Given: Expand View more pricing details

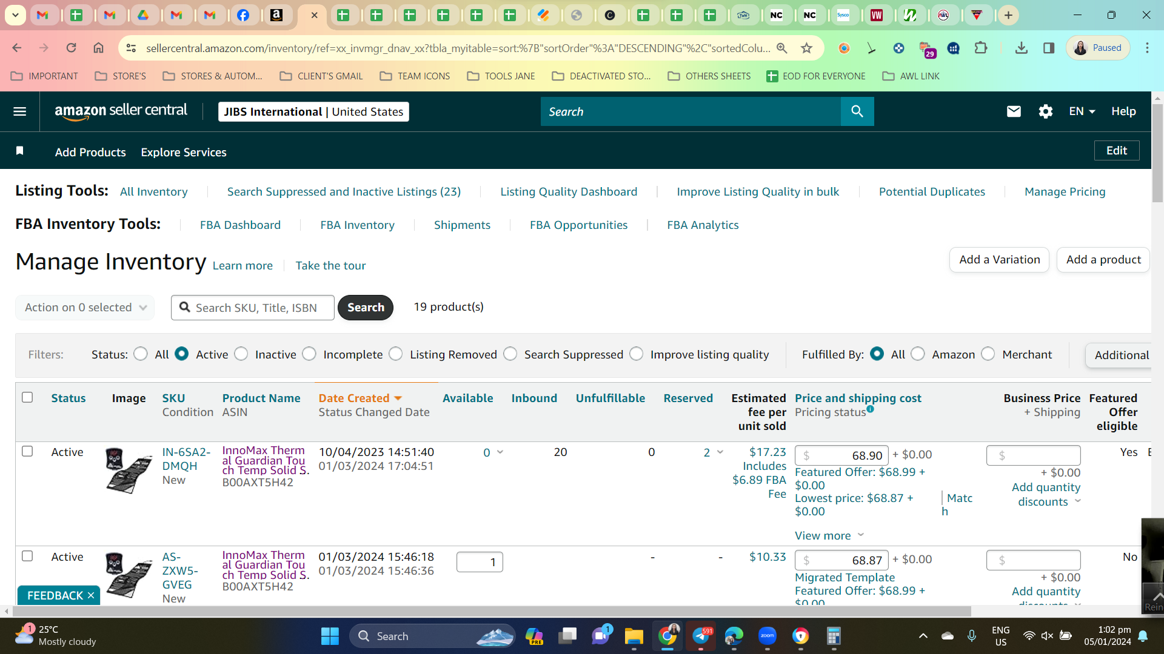Looking at the screenshot, I should [x=829, y=535].
